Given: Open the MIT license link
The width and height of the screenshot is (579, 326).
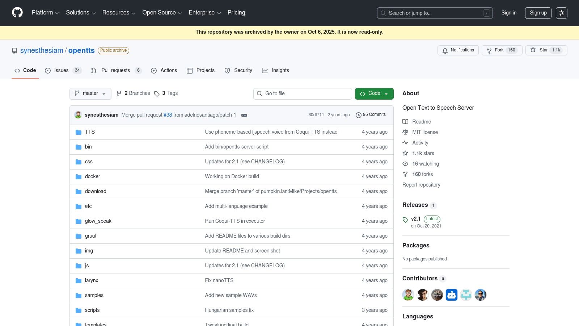Looking at the screenshot, I should [425, 132].
